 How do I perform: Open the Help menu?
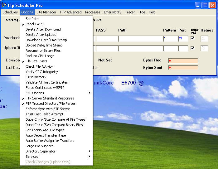pos(152,12)
